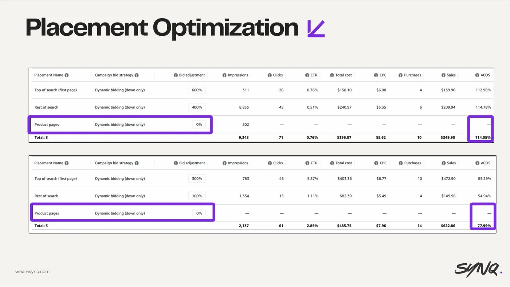Image resolution: width=510 pixels, height=287 pixels.
Task: Click the 0% bid field in upper table
Action: click(x=199, y=125)
